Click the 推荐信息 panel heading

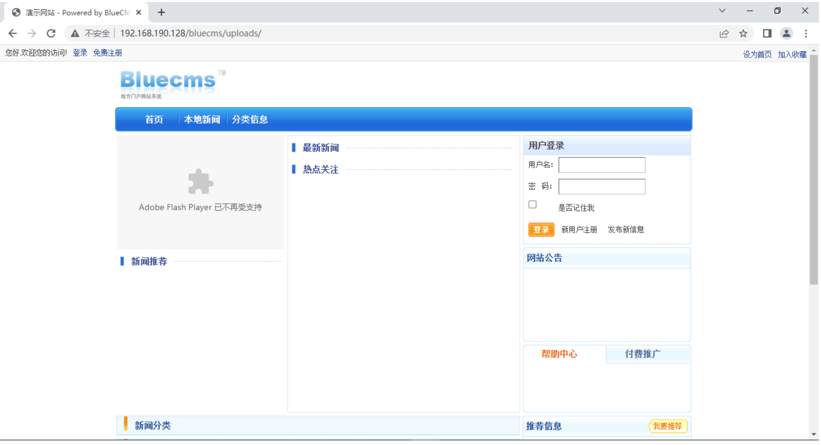(544, 426)
